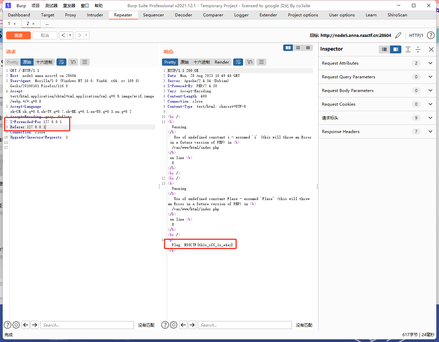Edit target with the pencil icon
This screenshot has height=342, width=439.
click(x=398, y=35)
